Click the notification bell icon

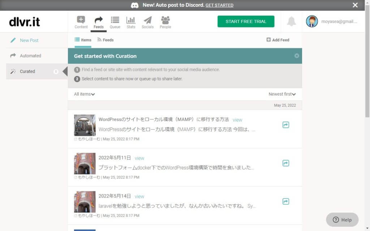click(x=291, y=22)
